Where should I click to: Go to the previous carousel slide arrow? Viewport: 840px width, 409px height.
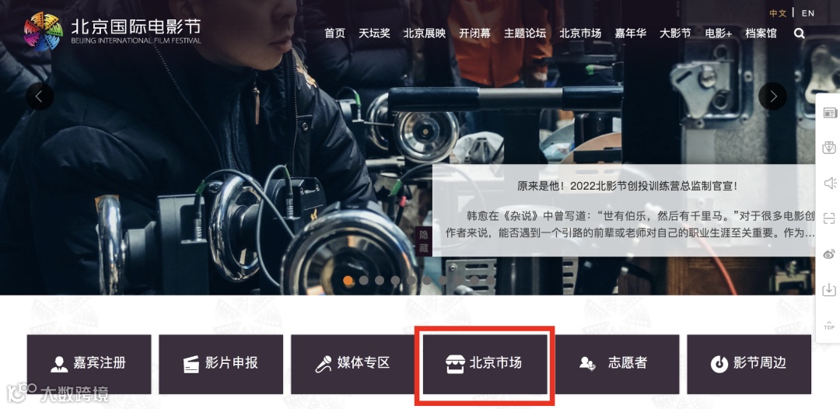click(x=40, y=96)
